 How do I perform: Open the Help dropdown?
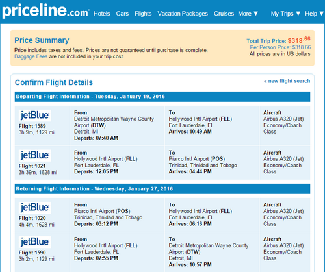(314, 14)
